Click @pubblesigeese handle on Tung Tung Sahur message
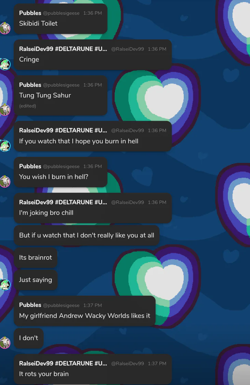Image resolution: width=250 pixels, height=385 pixels. (61, 85)
